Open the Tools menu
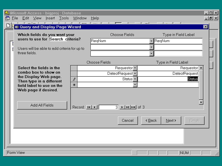The width and height of the screenshot is (222, 166). pyautogui.click(x=64, y=18)
